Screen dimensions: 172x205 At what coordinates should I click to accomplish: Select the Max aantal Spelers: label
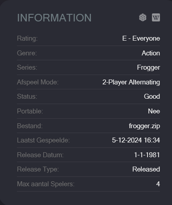[x=46, y=184]
